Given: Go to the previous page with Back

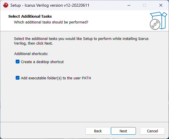Looking at the screenshot, I should tap(98, 131).
